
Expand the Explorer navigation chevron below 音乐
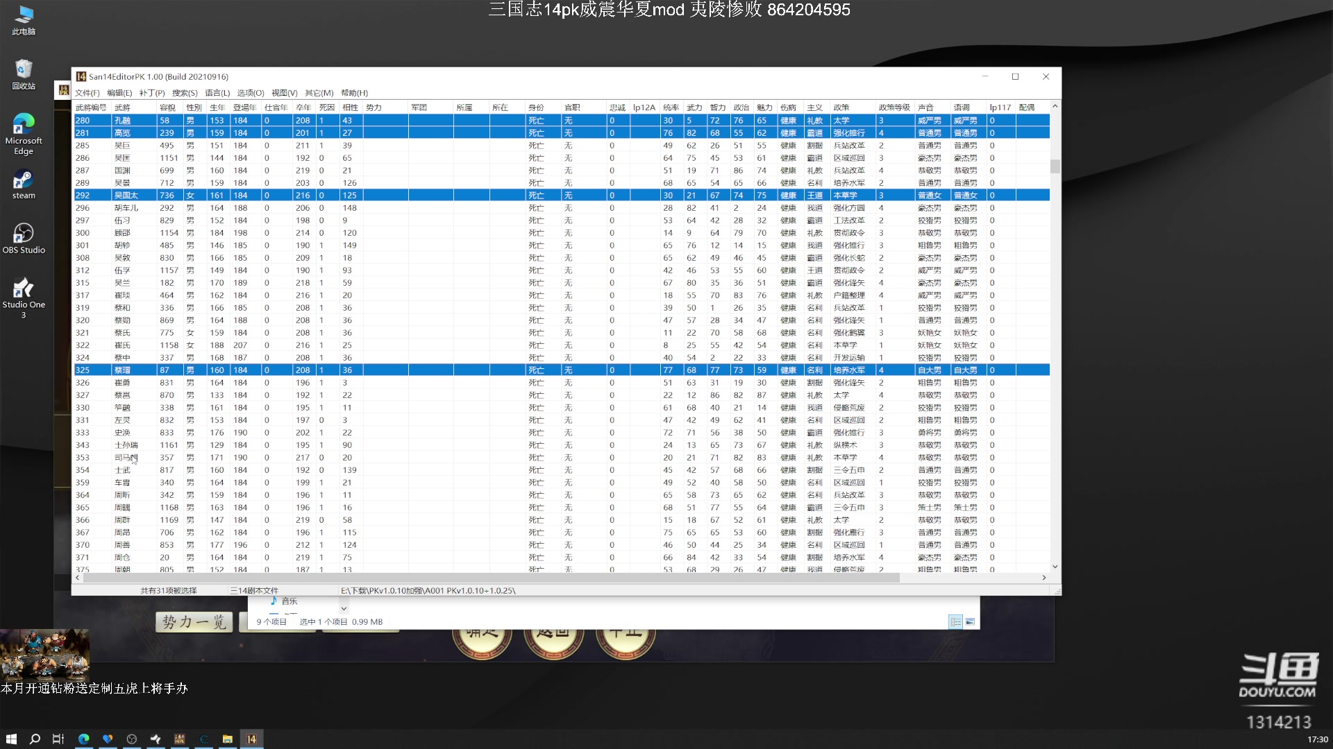tap(344, 609)
